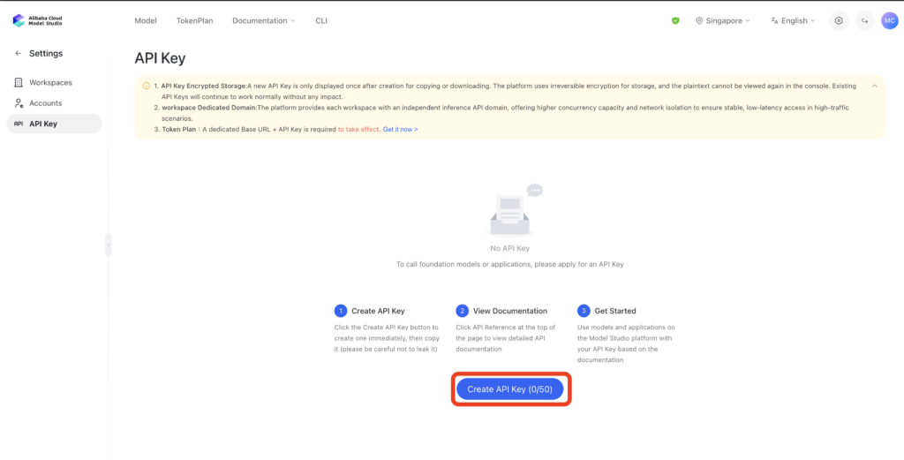Click the back arrow next to Settings
904x460 pixels.
(x=19, y=53)
